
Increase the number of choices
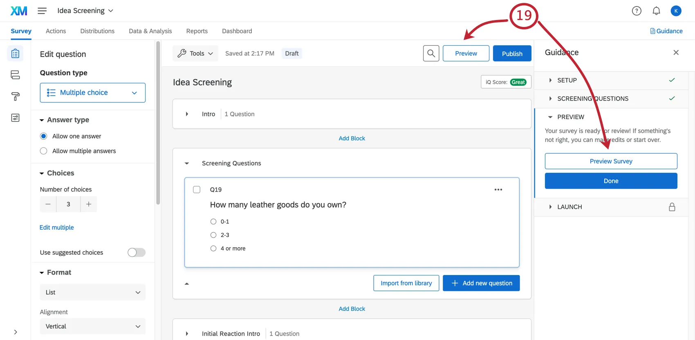coord(89,204)
